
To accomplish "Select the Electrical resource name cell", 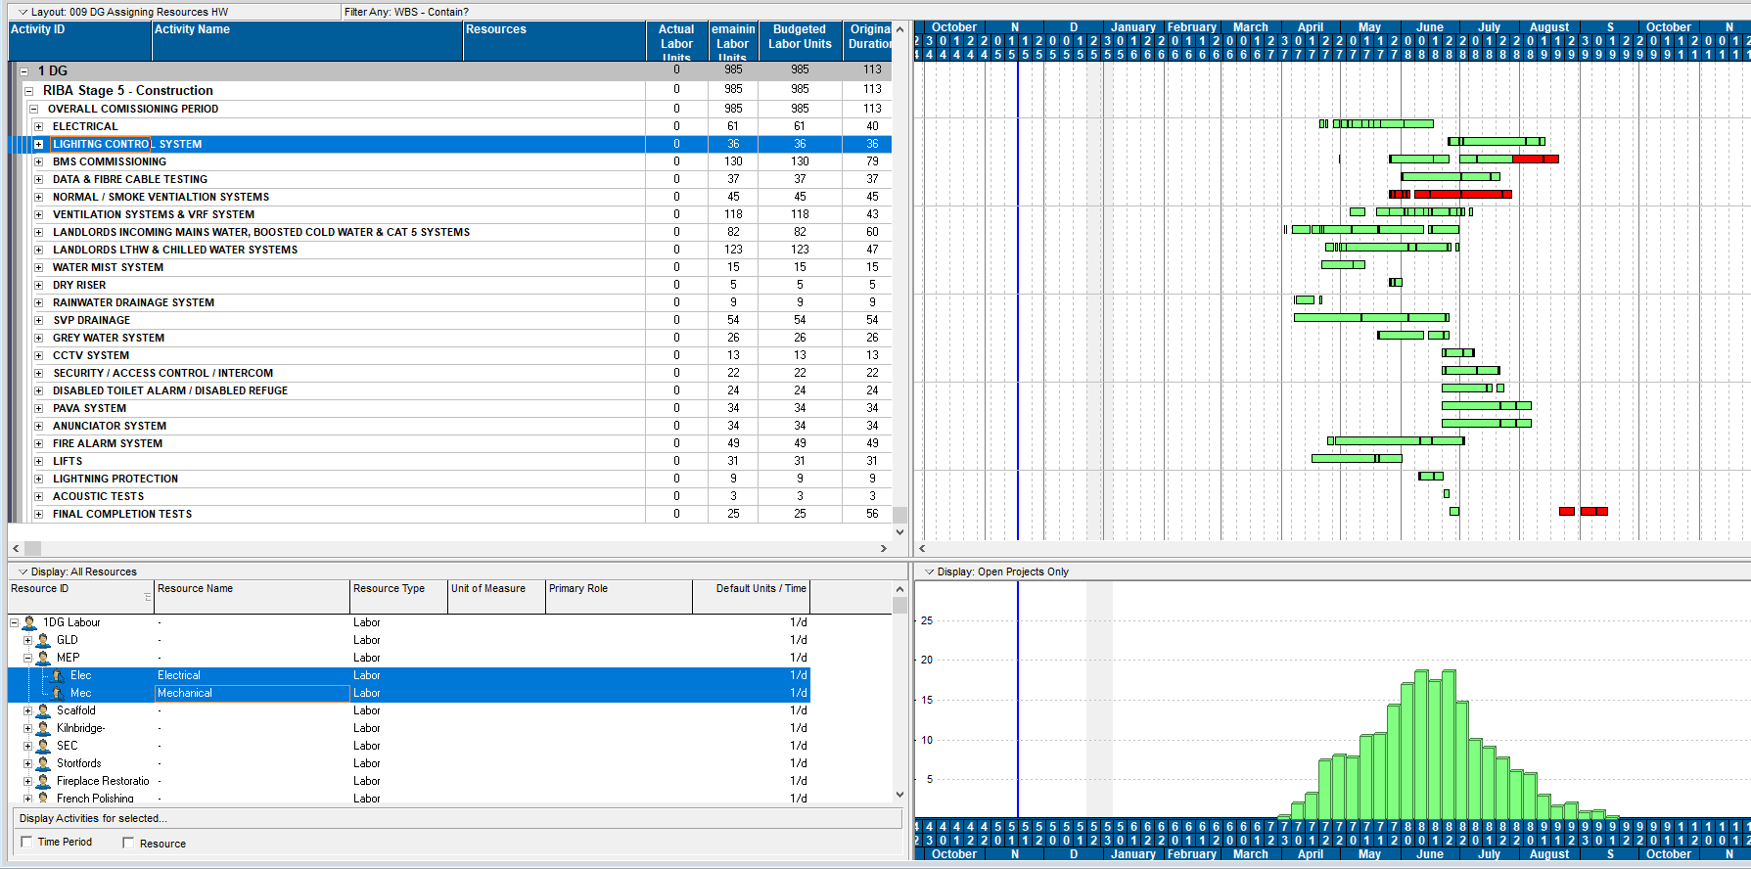I will [252, 675].
